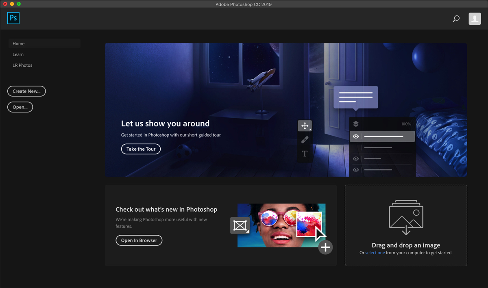The height and width of the screenshot is (288, 488).
Task: Click the what's new sunglasses thumbnail
Action: (281, 225)
